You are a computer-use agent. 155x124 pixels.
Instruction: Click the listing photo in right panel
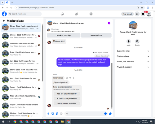tap(133, 26)
